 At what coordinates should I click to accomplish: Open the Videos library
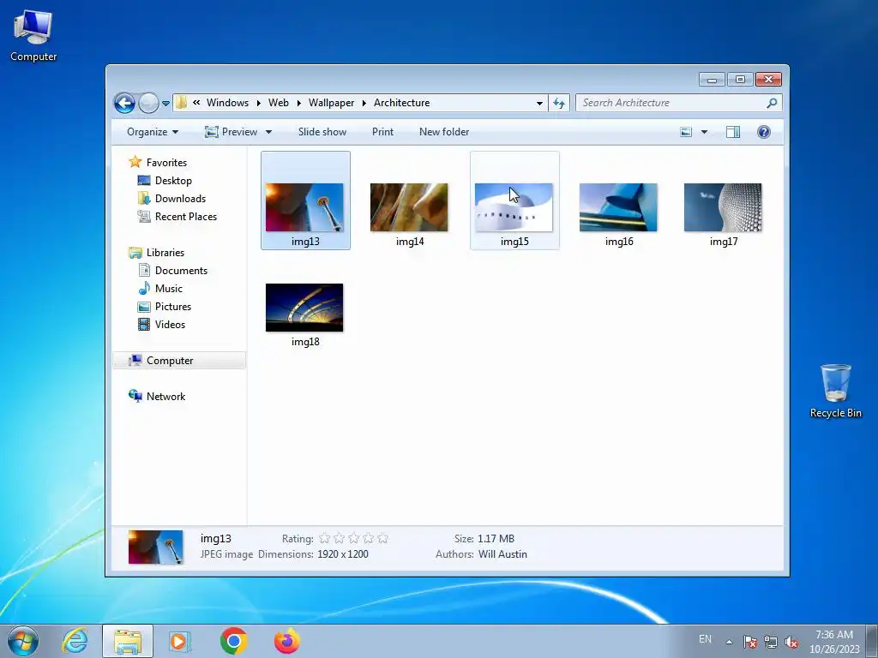click(x=170, y=325)
